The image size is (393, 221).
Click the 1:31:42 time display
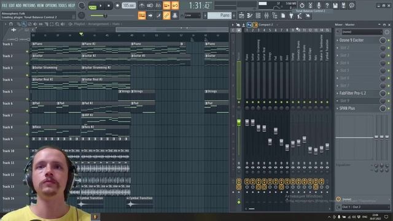click(199, 6)
